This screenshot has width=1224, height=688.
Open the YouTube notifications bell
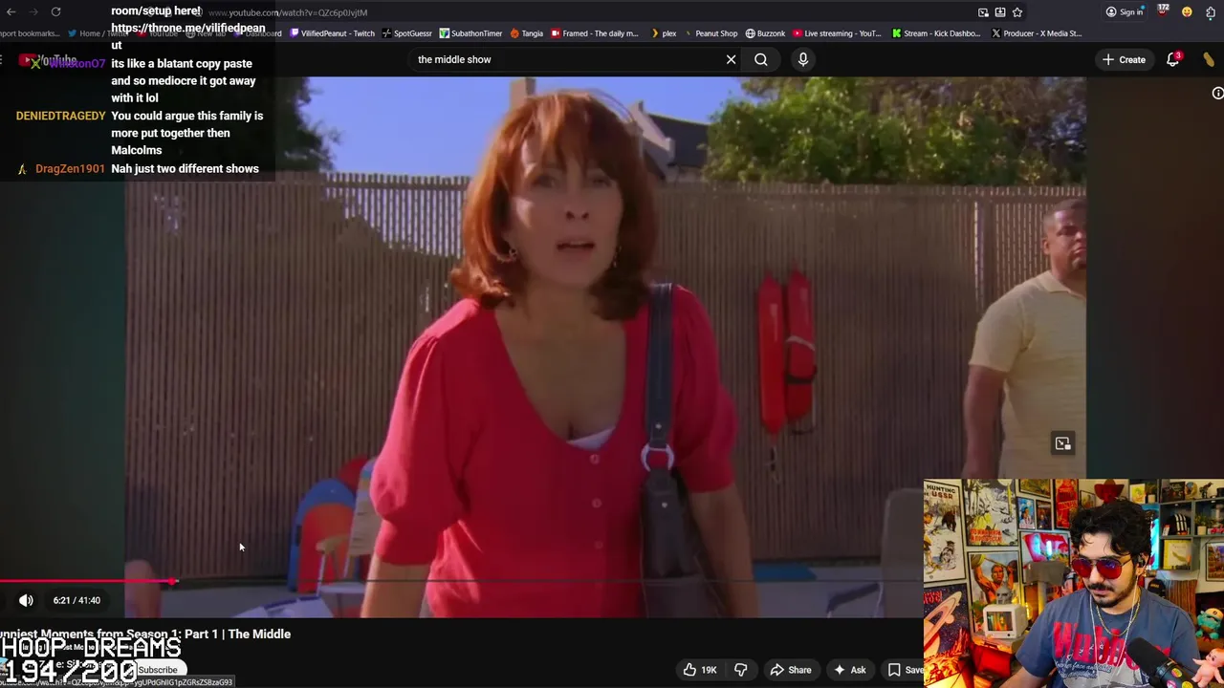coord(1173,59)
